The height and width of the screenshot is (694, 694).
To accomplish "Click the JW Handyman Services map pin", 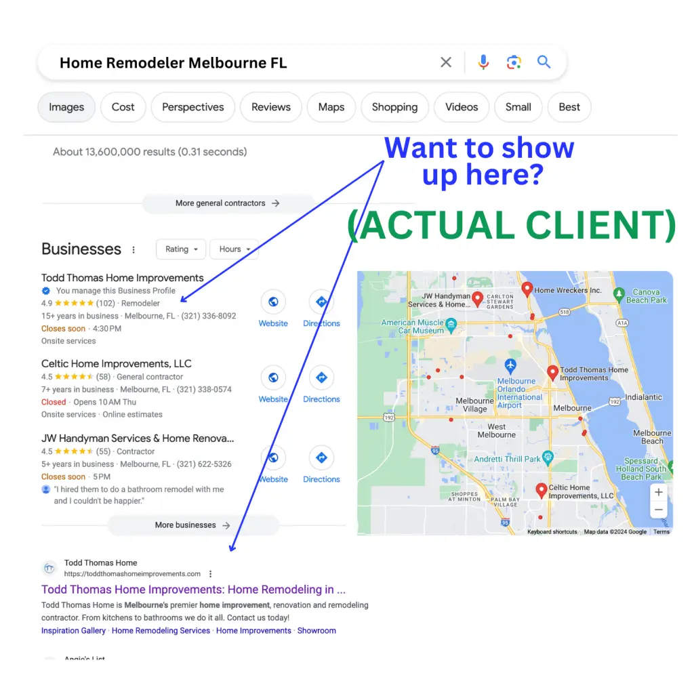I will click(477, 299).
